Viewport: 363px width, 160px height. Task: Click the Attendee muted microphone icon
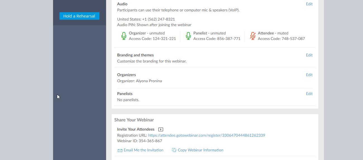click(x=253, y=36)
